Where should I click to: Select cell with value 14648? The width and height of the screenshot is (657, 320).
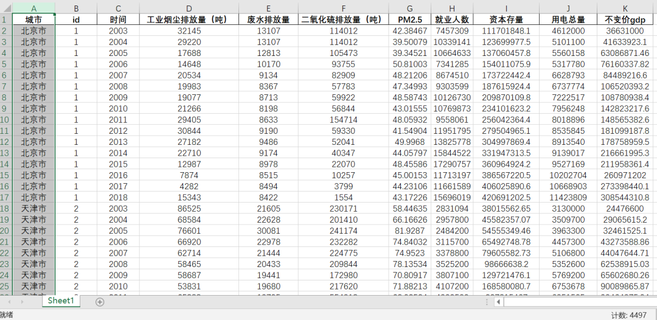point(189,64)
